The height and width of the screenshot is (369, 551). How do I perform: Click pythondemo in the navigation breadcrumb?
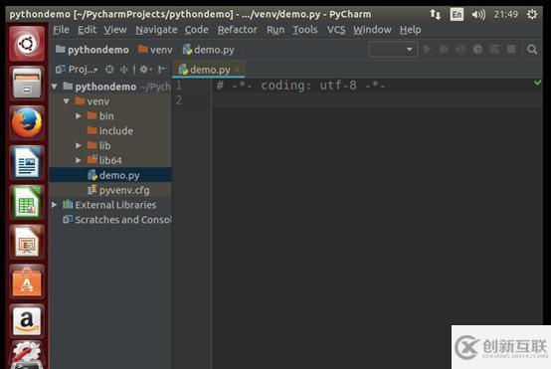[x=92, y=50]
